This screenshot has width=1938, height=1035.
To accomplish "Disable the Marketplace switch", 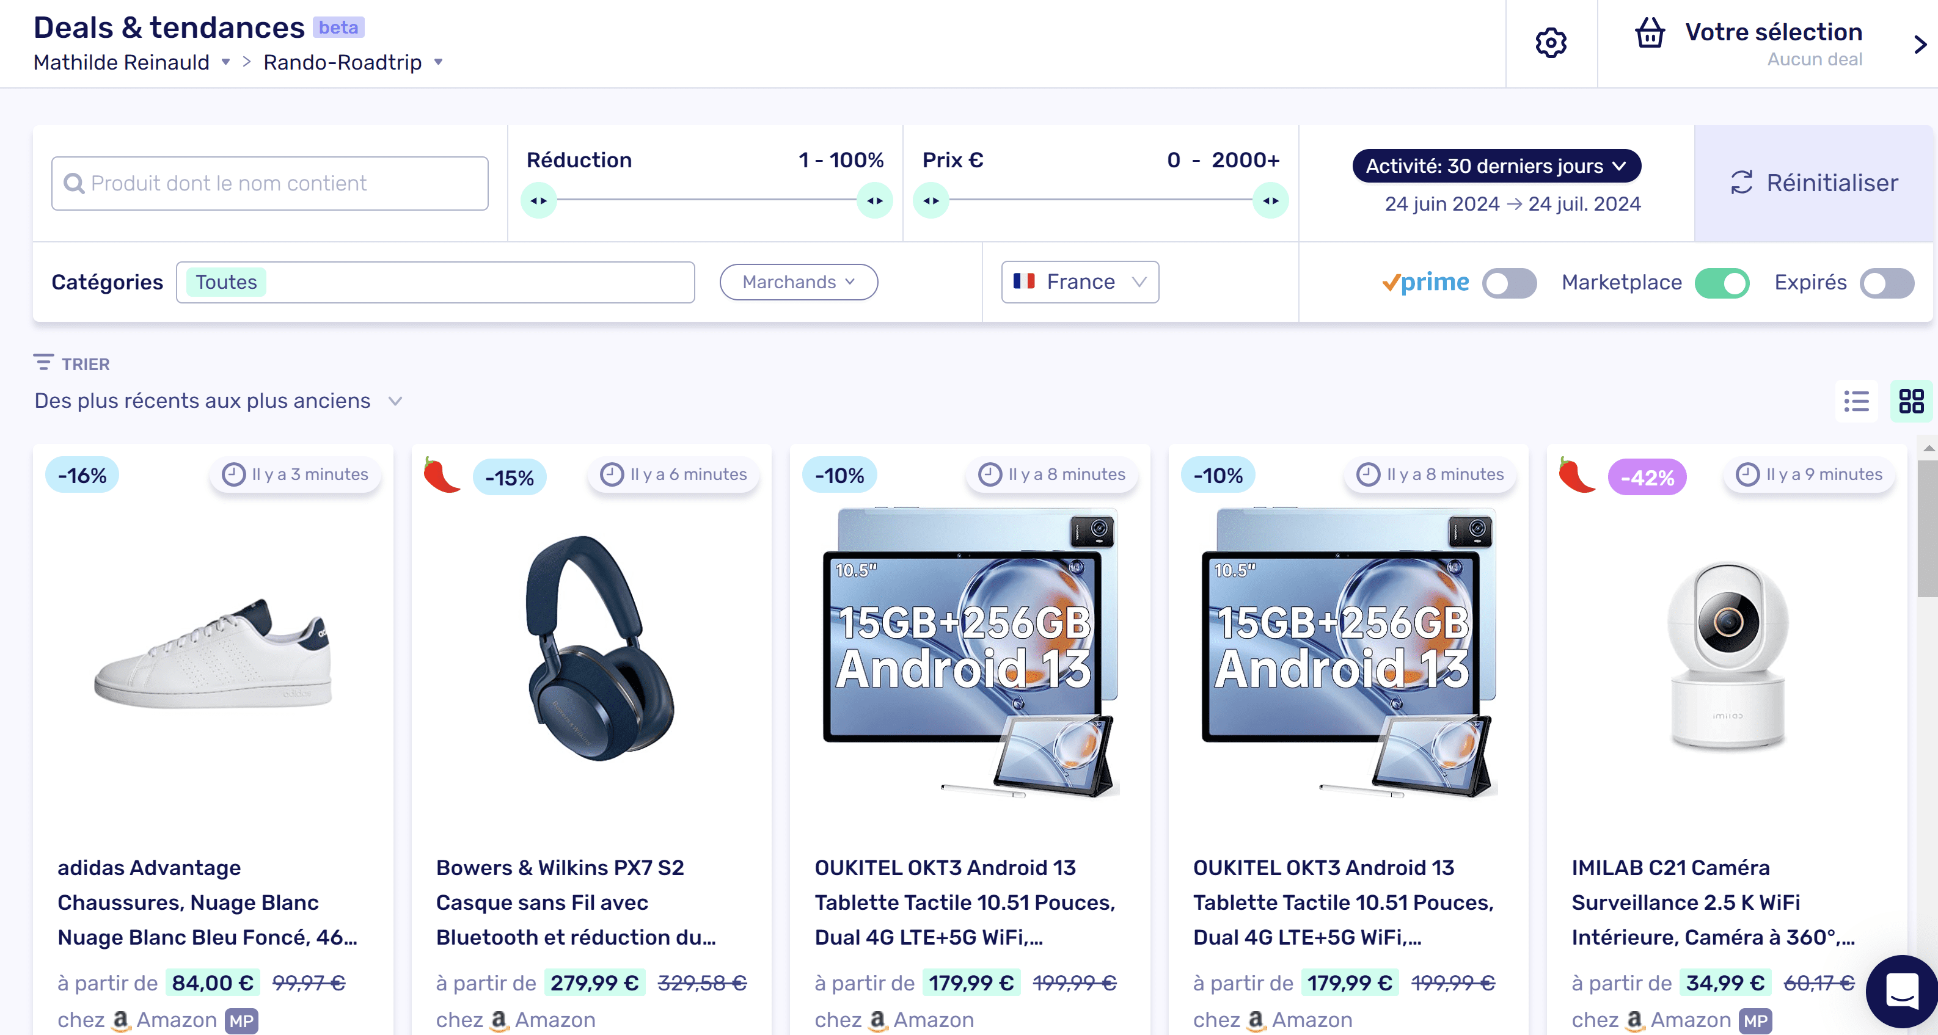I will pyautogui.click(x=1721, y=283).
